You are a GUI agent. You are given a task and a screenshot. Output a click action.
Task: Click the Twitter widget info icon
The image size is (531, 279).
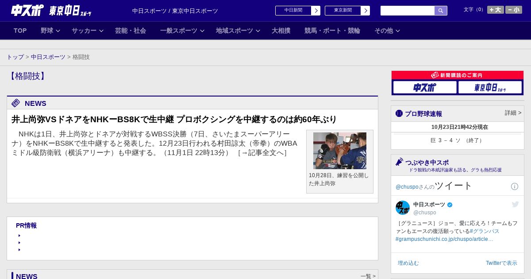(x=515, y=186)
